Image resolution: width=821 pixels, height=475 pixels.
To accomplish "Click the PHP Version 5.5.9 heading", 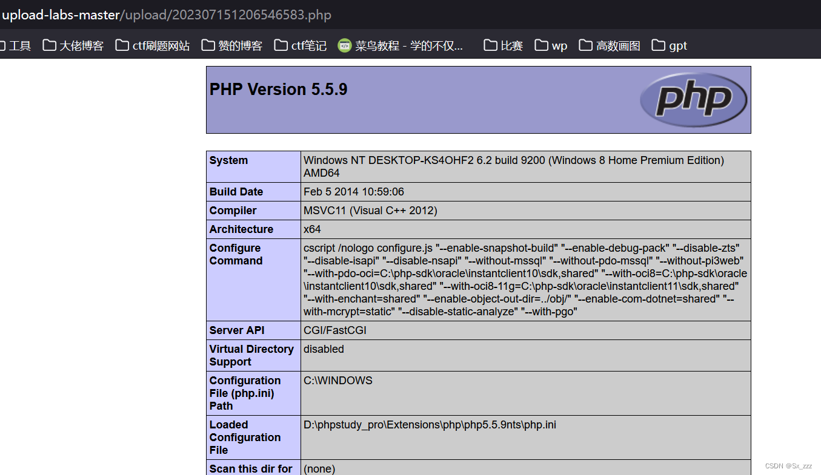I will (x=279, y=90).
